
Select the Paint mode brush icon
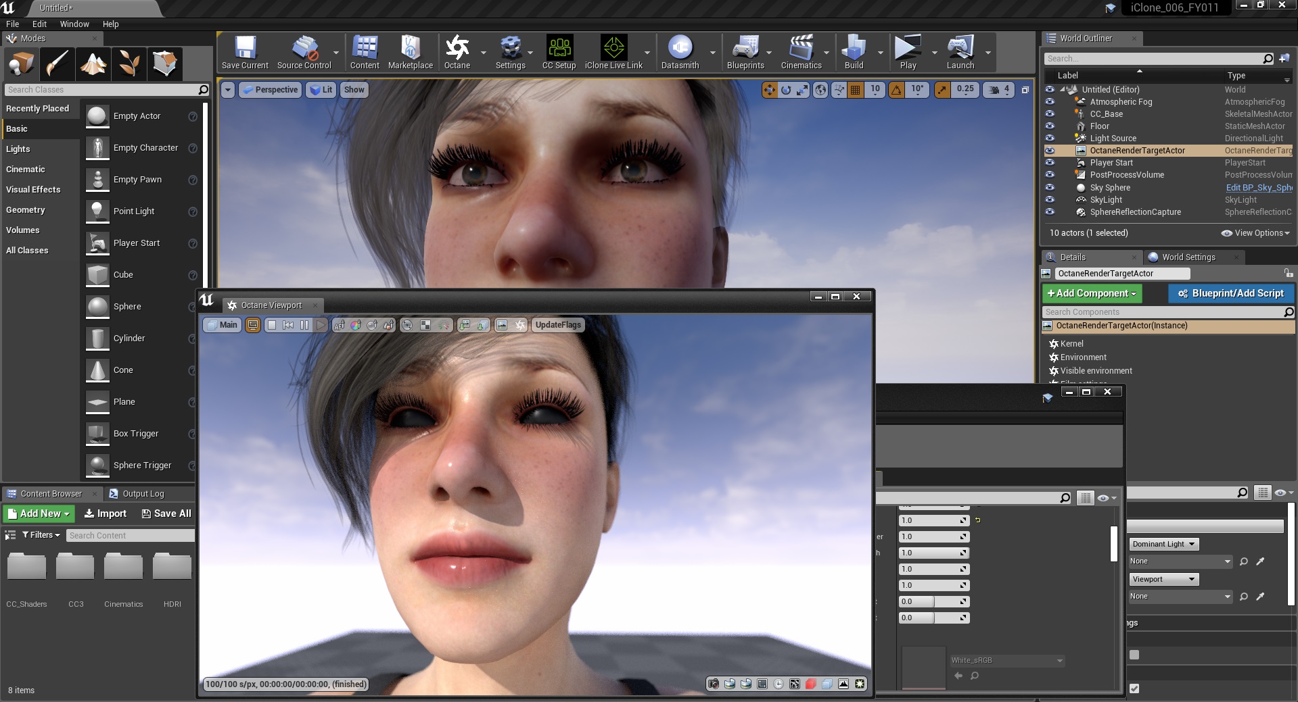[57, 64]
